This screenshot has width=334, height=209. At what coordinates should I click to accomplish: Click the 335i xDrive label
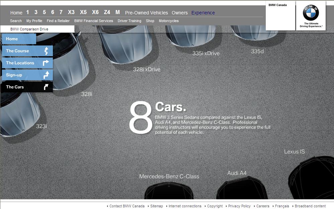pyautogui.click(x=206, y=53)
